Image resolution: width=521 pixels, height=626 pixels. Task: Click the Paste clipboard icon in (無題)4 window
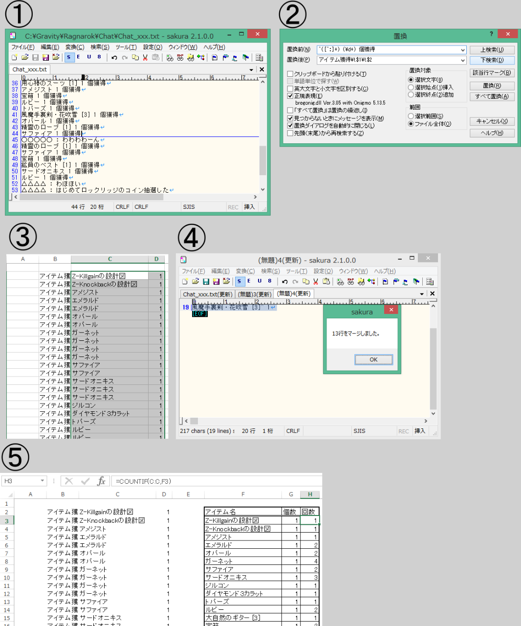tap(326, 282)
